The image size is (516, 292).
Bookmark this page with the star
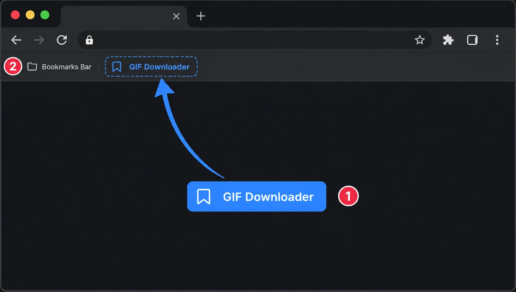click(x=420, y=40)
